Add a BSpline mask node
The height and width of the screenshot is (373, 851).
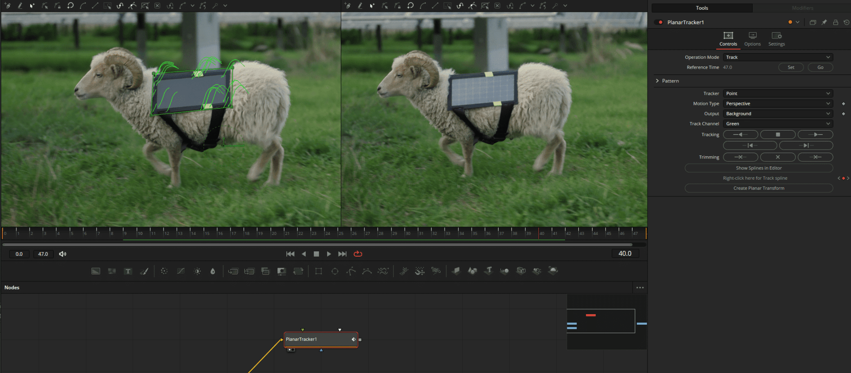tap(367, 271)
